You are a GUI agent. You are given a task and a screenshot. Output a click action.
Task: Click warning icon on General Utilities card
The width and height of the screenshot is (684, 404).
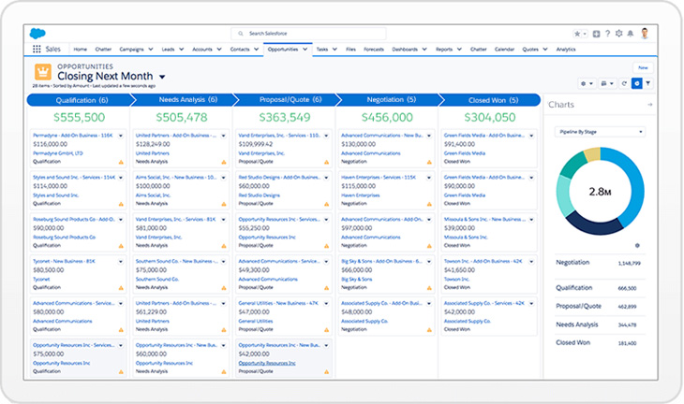coord(326,329)
